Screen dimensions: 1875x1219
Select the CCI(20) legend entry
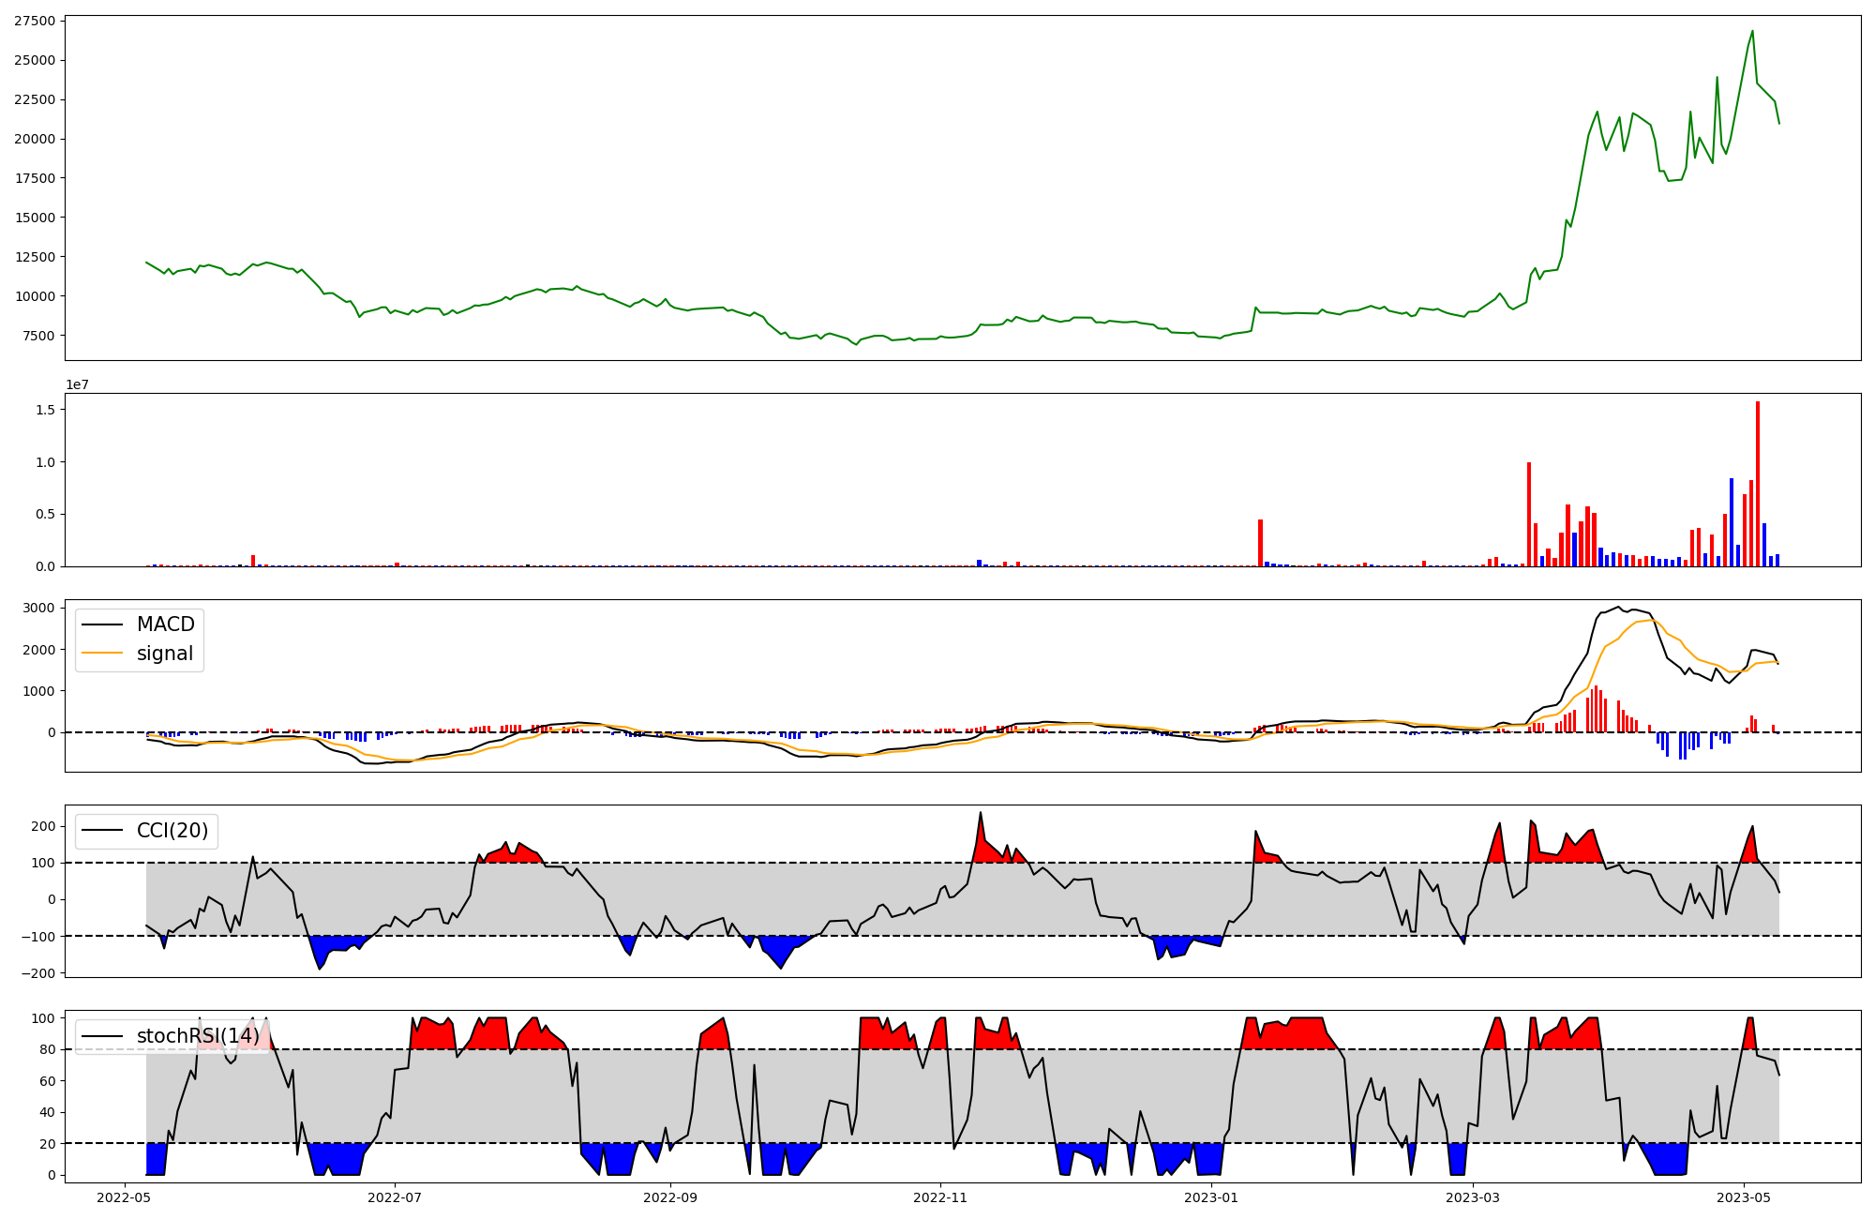(172, 831)
